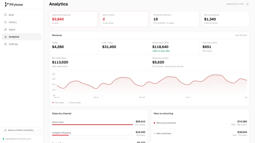Click the Online Store sales bar
255x143 pixels.
pyautogui.click(x=92, y=125)
